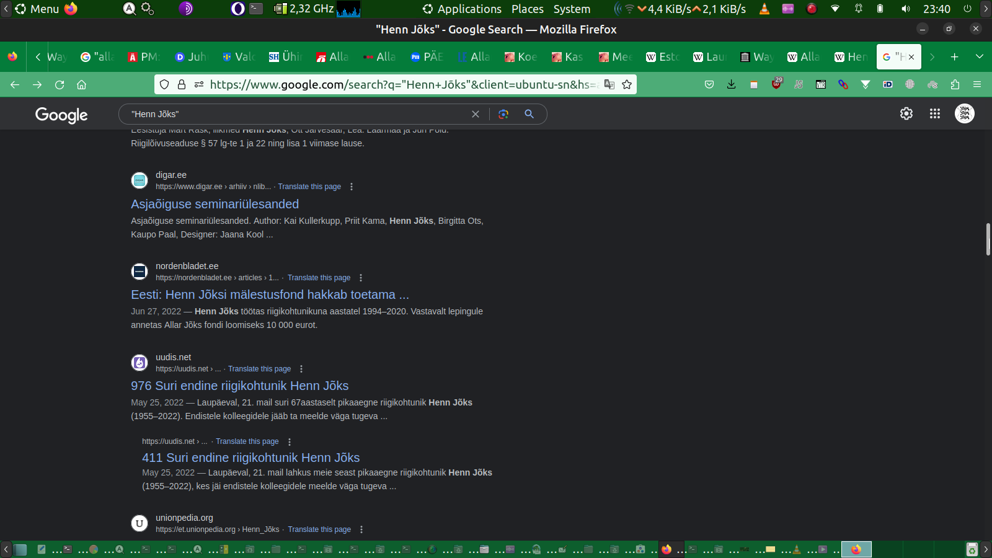Open "Asjaõiguse seminariülesanded" result
The width and height of the screenshot is (992, 558).
(x=215, y=204)
